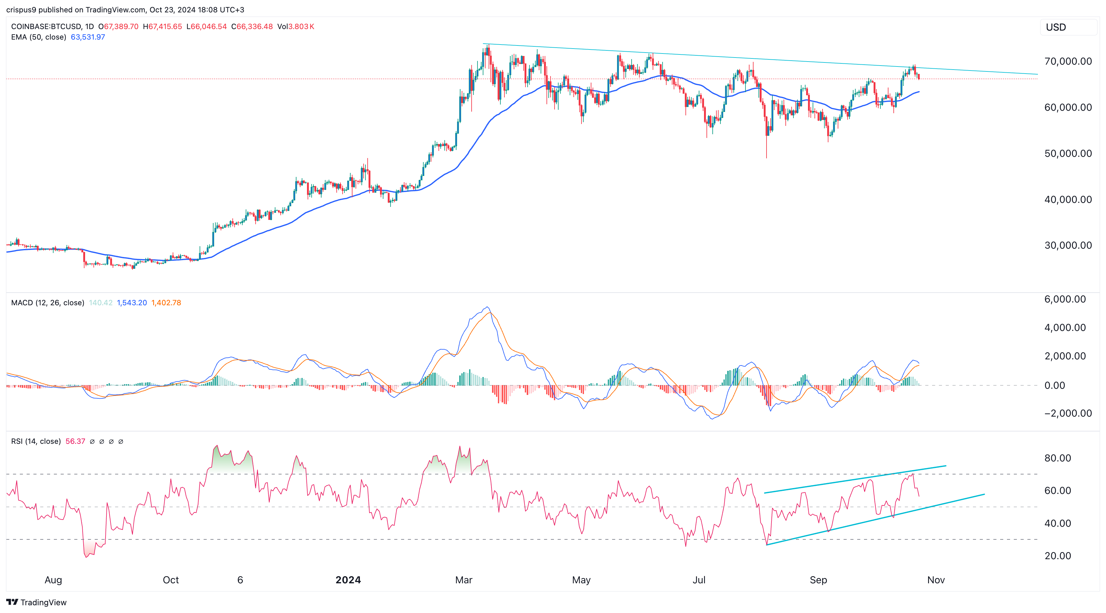The height and width of the screenshot is (613, 1106).
Task: Click the low price L66,046.54
Action: pos(206,27)
